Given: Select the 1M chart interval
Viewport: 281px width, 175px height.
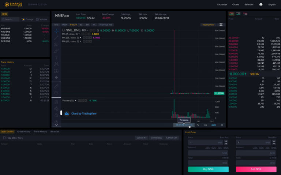Looking at the screenshot, I should click(x=94, y=25).
